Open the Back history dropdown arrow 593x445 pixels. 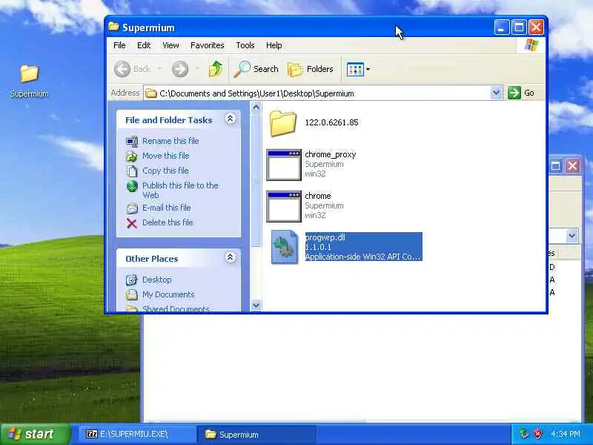pyautogui.click(x=160, y=69)
